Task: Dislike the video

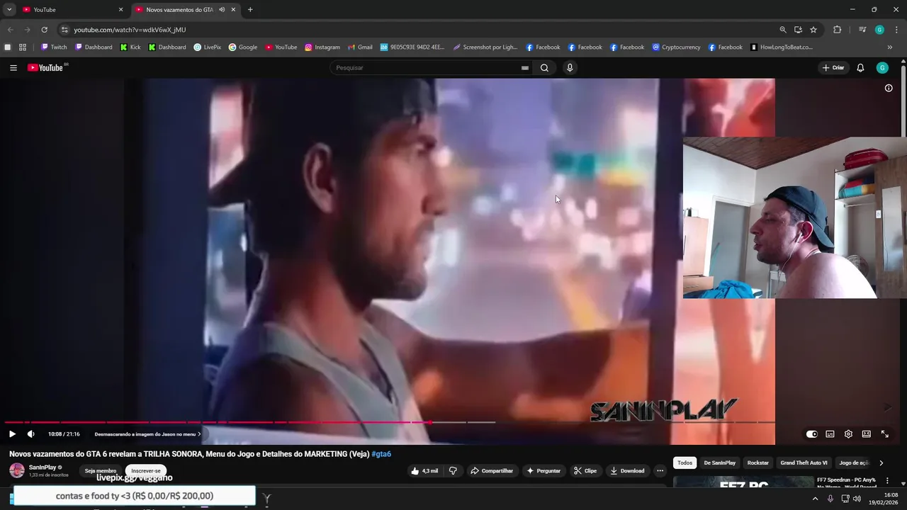Action: [453, 471]
